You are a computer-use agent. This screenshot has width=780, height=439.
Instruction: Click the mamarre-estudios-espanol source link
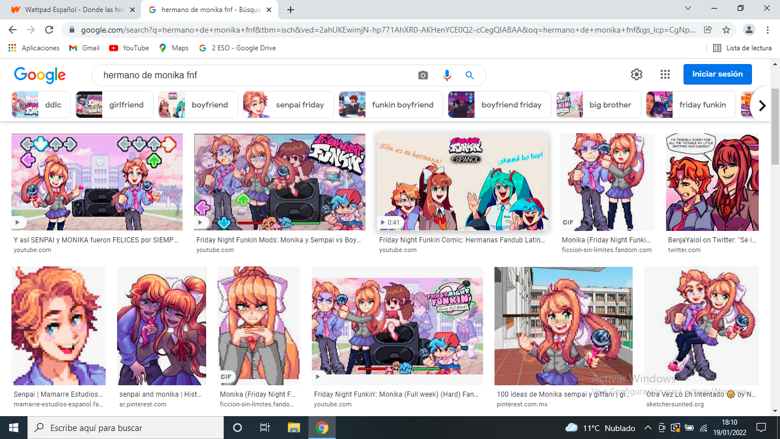pyautogui.click(x=58, y=404)
